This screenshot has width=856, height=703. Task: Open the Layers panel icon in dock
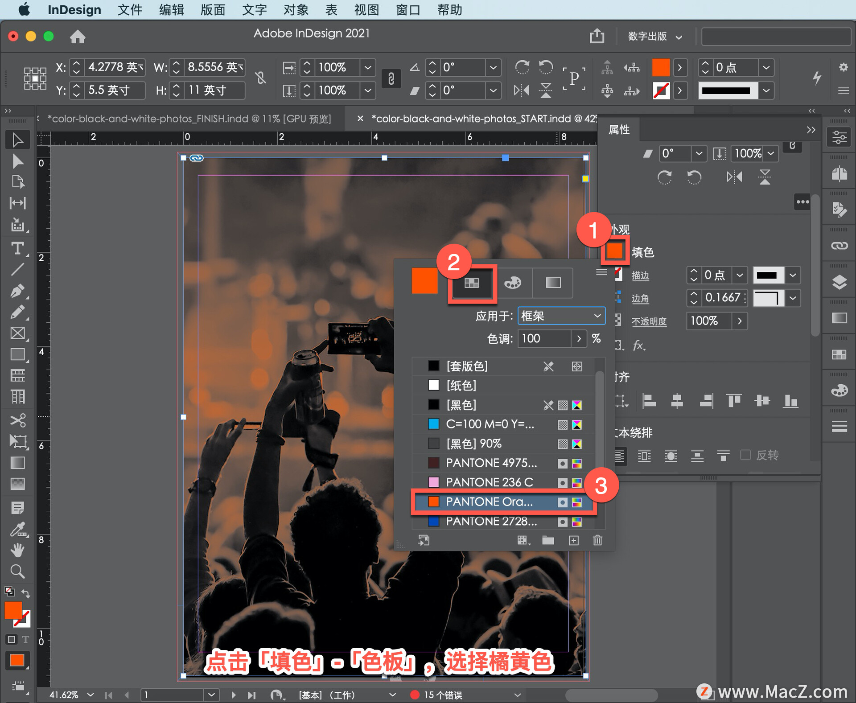840,282
